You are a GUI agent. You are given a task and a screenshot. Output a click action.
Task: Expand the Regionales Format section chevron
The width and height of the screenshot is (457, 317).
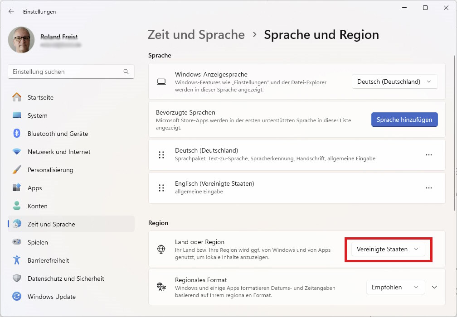click(434, 287)
